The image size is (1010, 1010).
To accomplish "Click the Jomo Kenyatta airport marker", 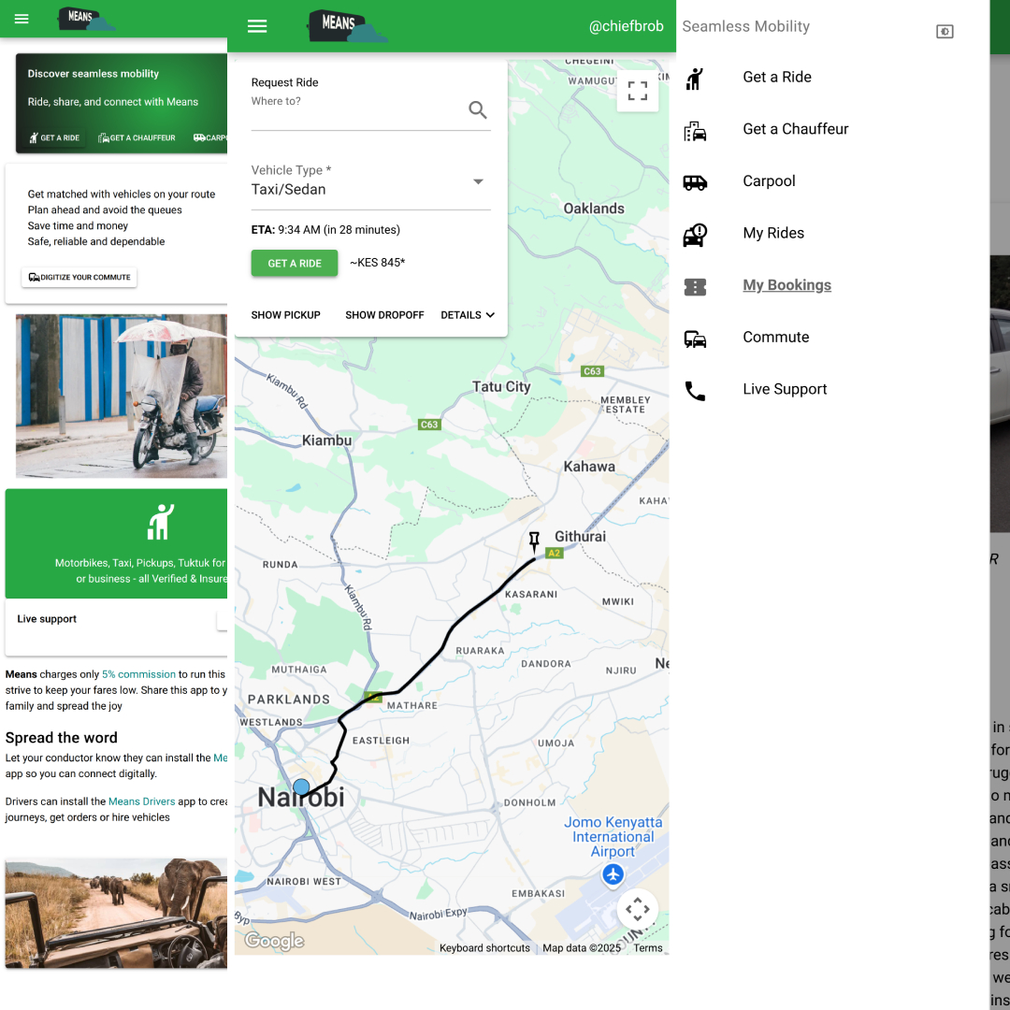I will coord(613,874).
